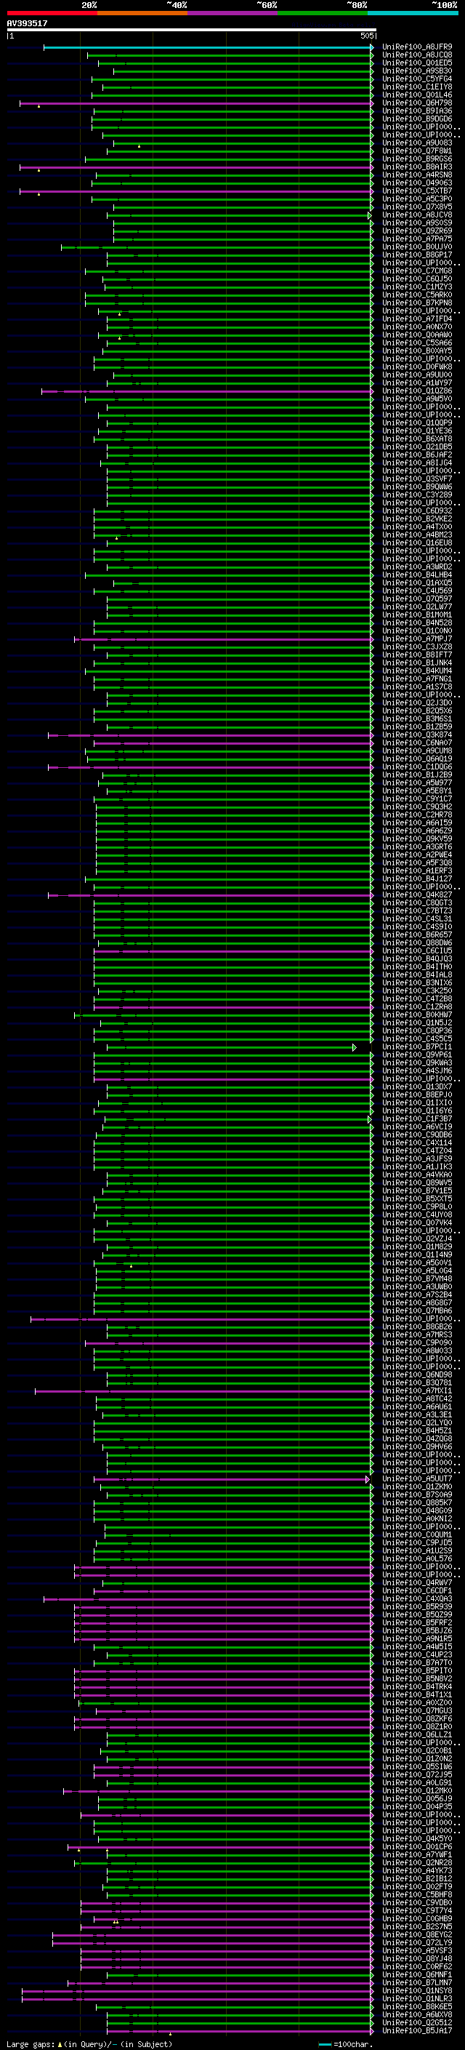Select hit label UniRef100_Q1NLR3

pyautogui.click(x=417, y=1998)
